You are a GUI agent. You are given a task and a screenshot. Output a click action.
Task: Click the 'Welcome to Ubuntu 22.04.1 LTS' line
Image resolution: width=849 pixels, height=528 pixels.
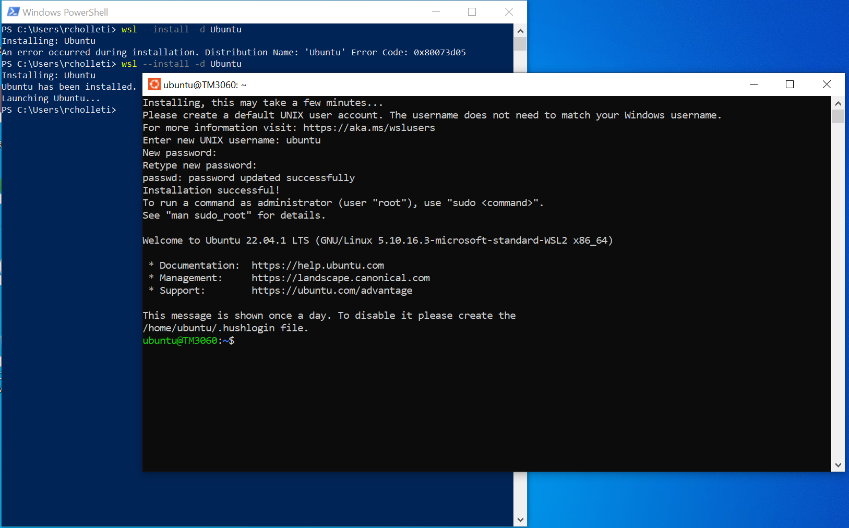coord(378,241)
